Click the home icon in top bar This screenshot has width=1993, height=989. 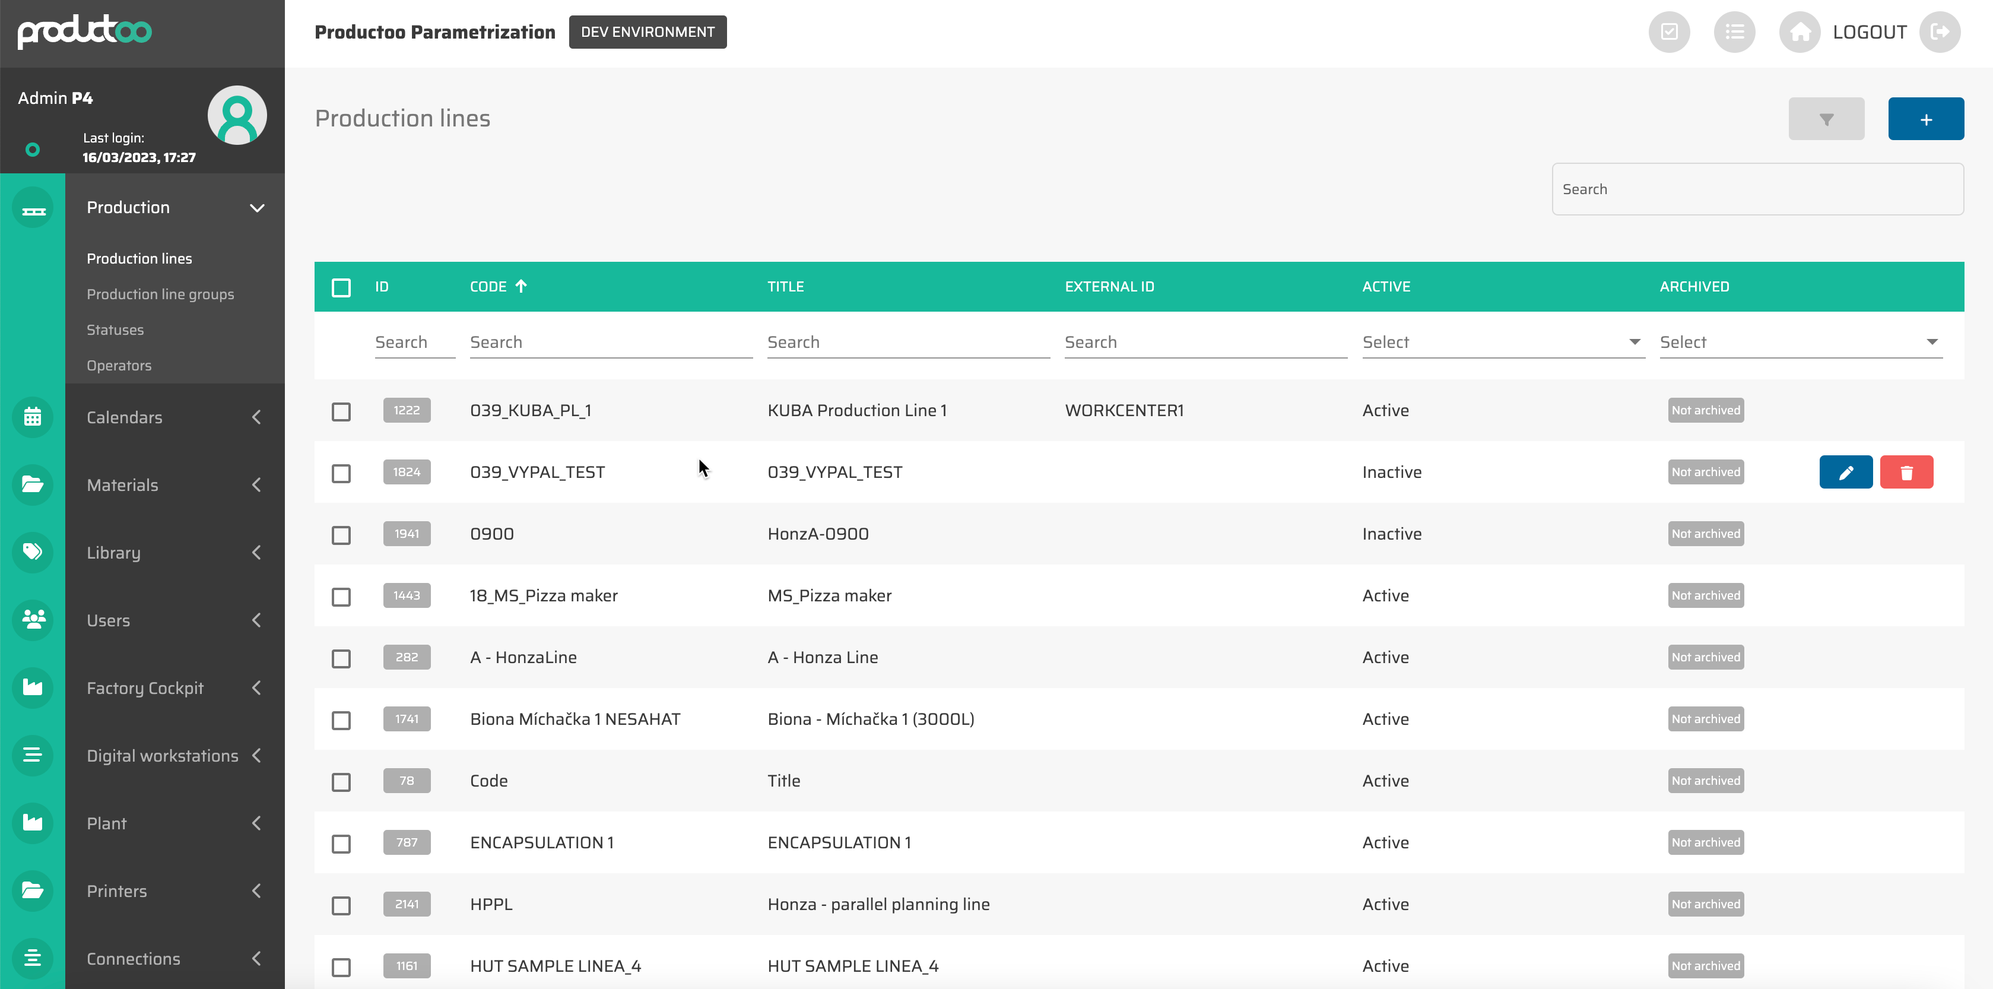click(x=1799, y=33)
